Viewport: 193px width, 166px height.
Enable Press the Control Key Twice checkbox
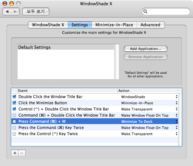[14, 134]
